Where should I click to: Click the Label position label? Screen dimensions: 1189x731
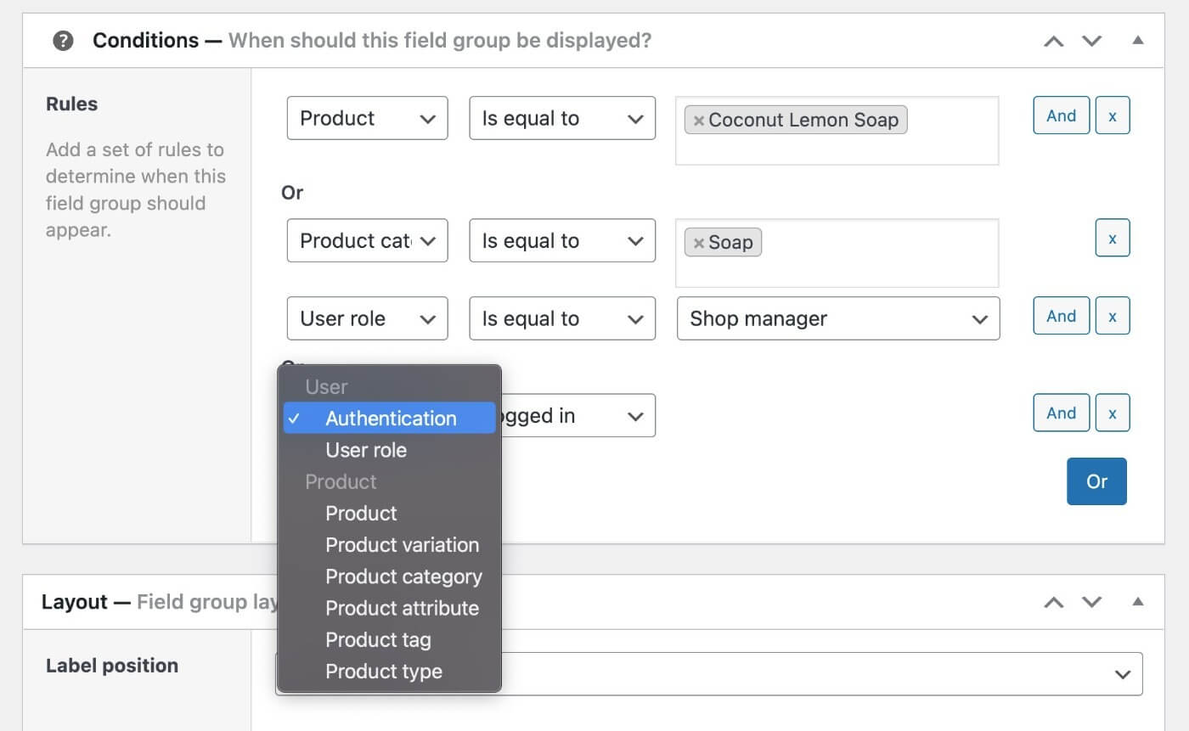point(112,666)
